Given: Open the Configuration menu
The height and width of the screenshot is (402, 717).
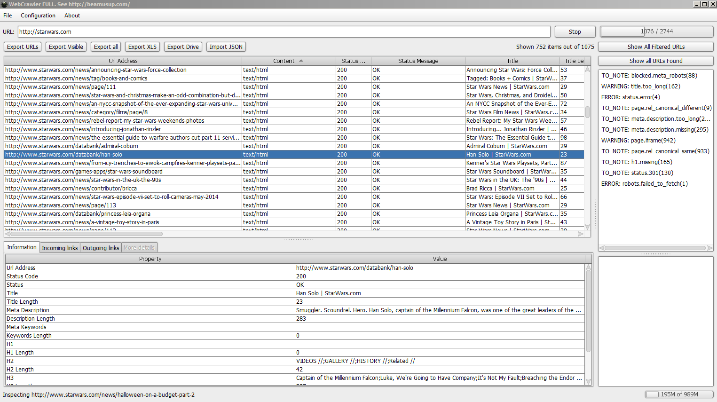Looking at the screenshot, I should (x=38, y=16).
